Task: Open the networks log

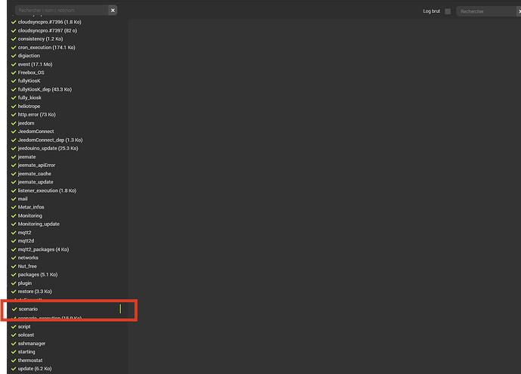Action: point(28,258)
